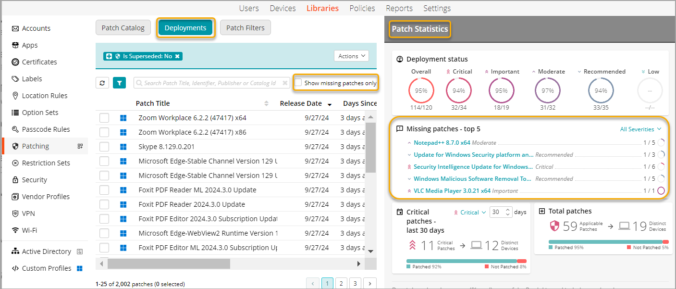Image resolution: width=676 pixels, height=289 pixels.
Task: Select checkbox for Foxit PDF Reader 2024.3.0 Update
Action: click(104, 204)
